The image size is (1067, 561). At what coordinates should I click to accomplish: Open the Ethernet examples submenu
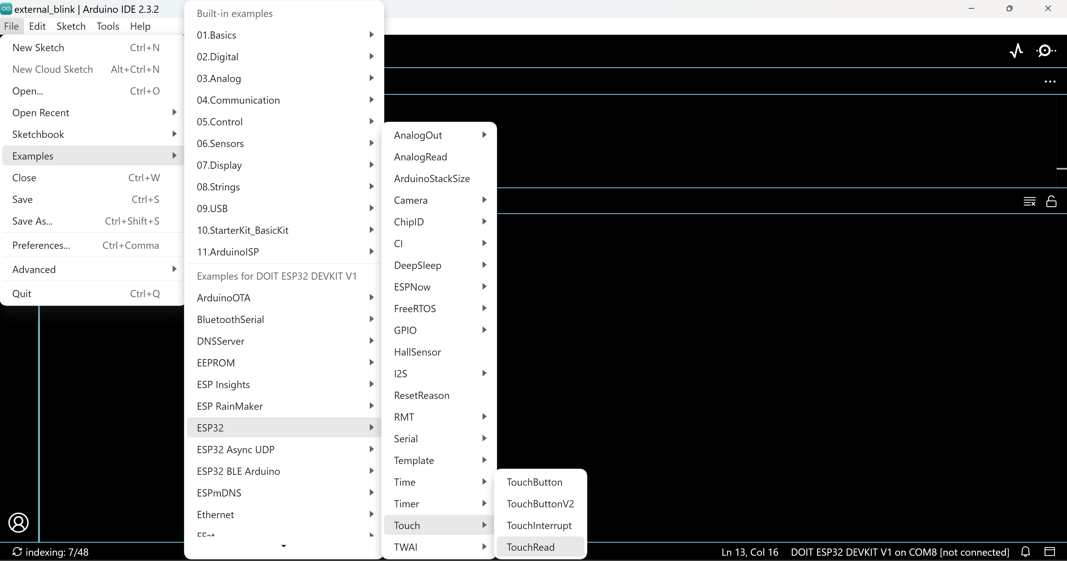[284, 515]
